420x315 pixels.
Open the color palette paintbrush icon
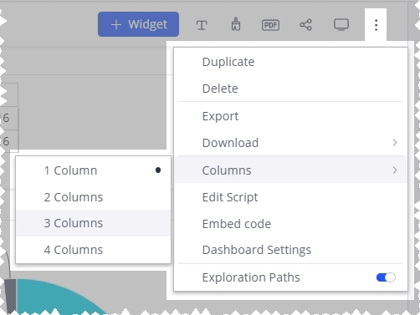click(236, 24)
